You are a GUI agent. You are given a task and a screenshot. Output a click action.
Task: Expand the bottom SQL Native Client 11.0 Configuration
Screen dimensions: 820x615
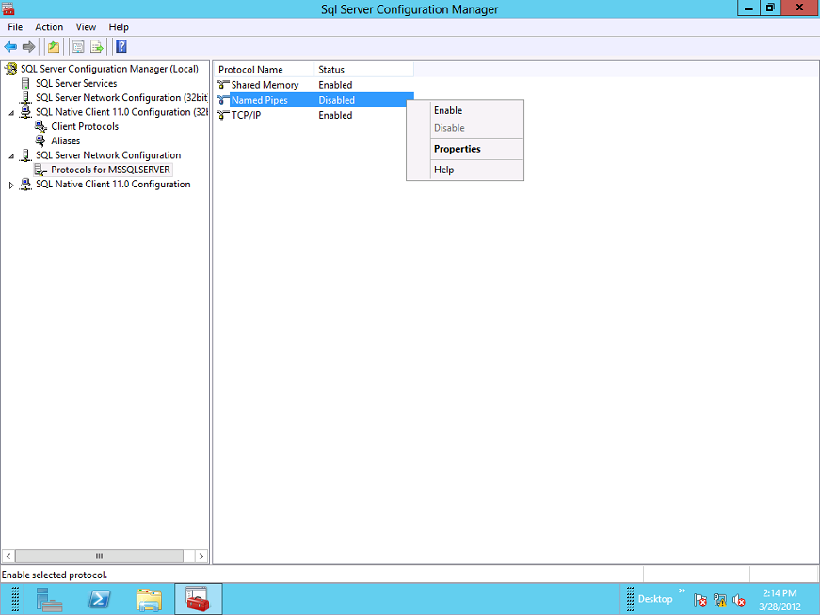pyautogui.click(x=11, y=186)
